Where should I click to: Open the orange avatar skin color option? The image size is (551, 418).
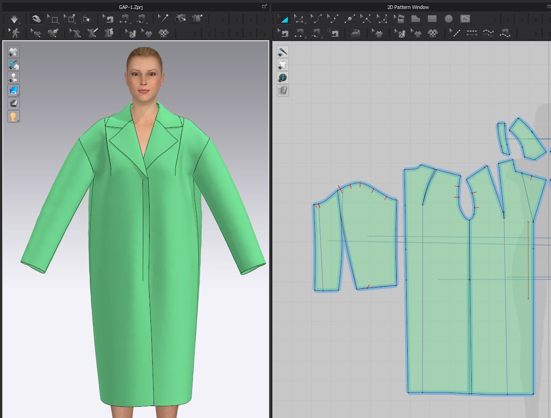point(13,117)
